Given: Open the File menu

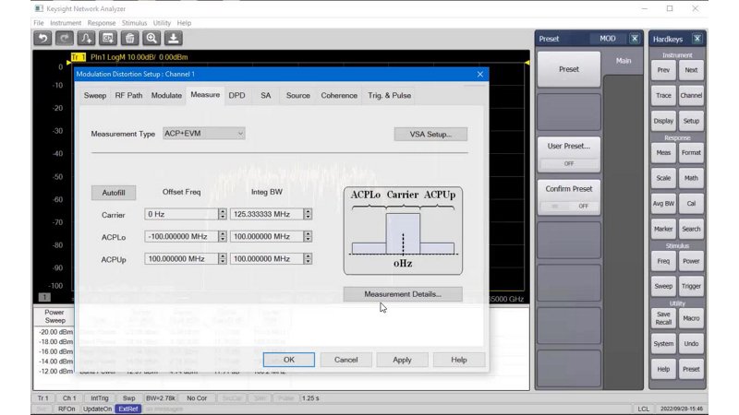Looking at the screenshot, I should pos(39,23).
